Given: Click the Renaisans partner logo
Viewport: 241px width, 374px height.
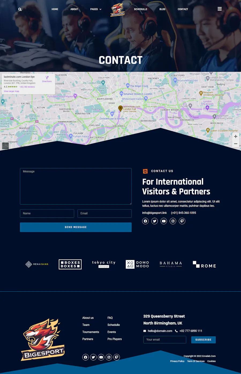Looking at the screenshot, I should 37,264.
